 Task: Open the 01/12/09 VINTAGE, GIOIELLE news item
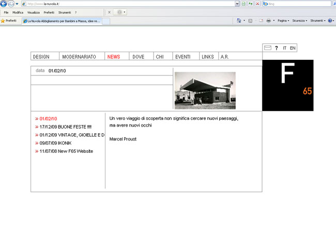[x=70, y=135]
